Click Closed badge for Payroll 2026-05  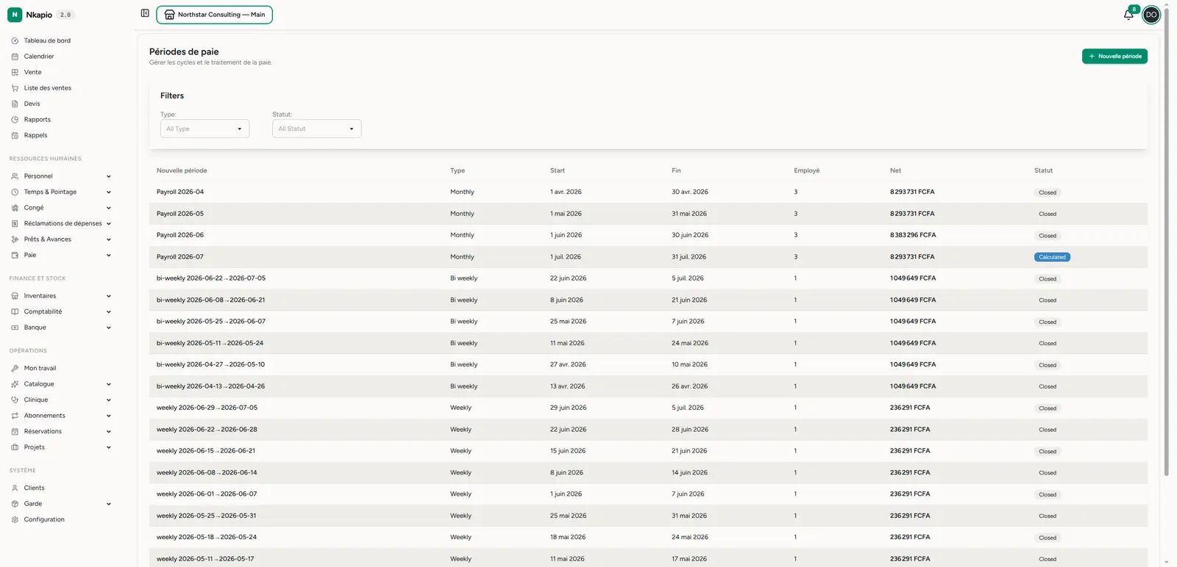(x=1048, y=214)
